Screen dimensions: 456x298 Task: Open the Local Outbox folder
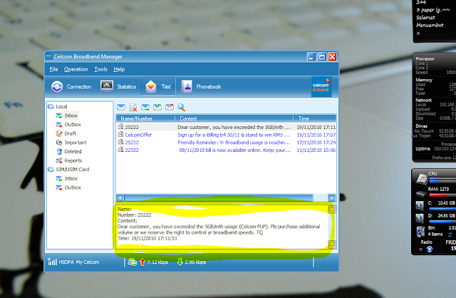[x=68, y=125]
